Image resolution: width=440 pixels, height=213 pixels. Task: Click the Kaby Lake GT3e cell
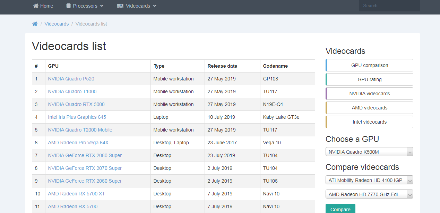(x=287, y=117)
